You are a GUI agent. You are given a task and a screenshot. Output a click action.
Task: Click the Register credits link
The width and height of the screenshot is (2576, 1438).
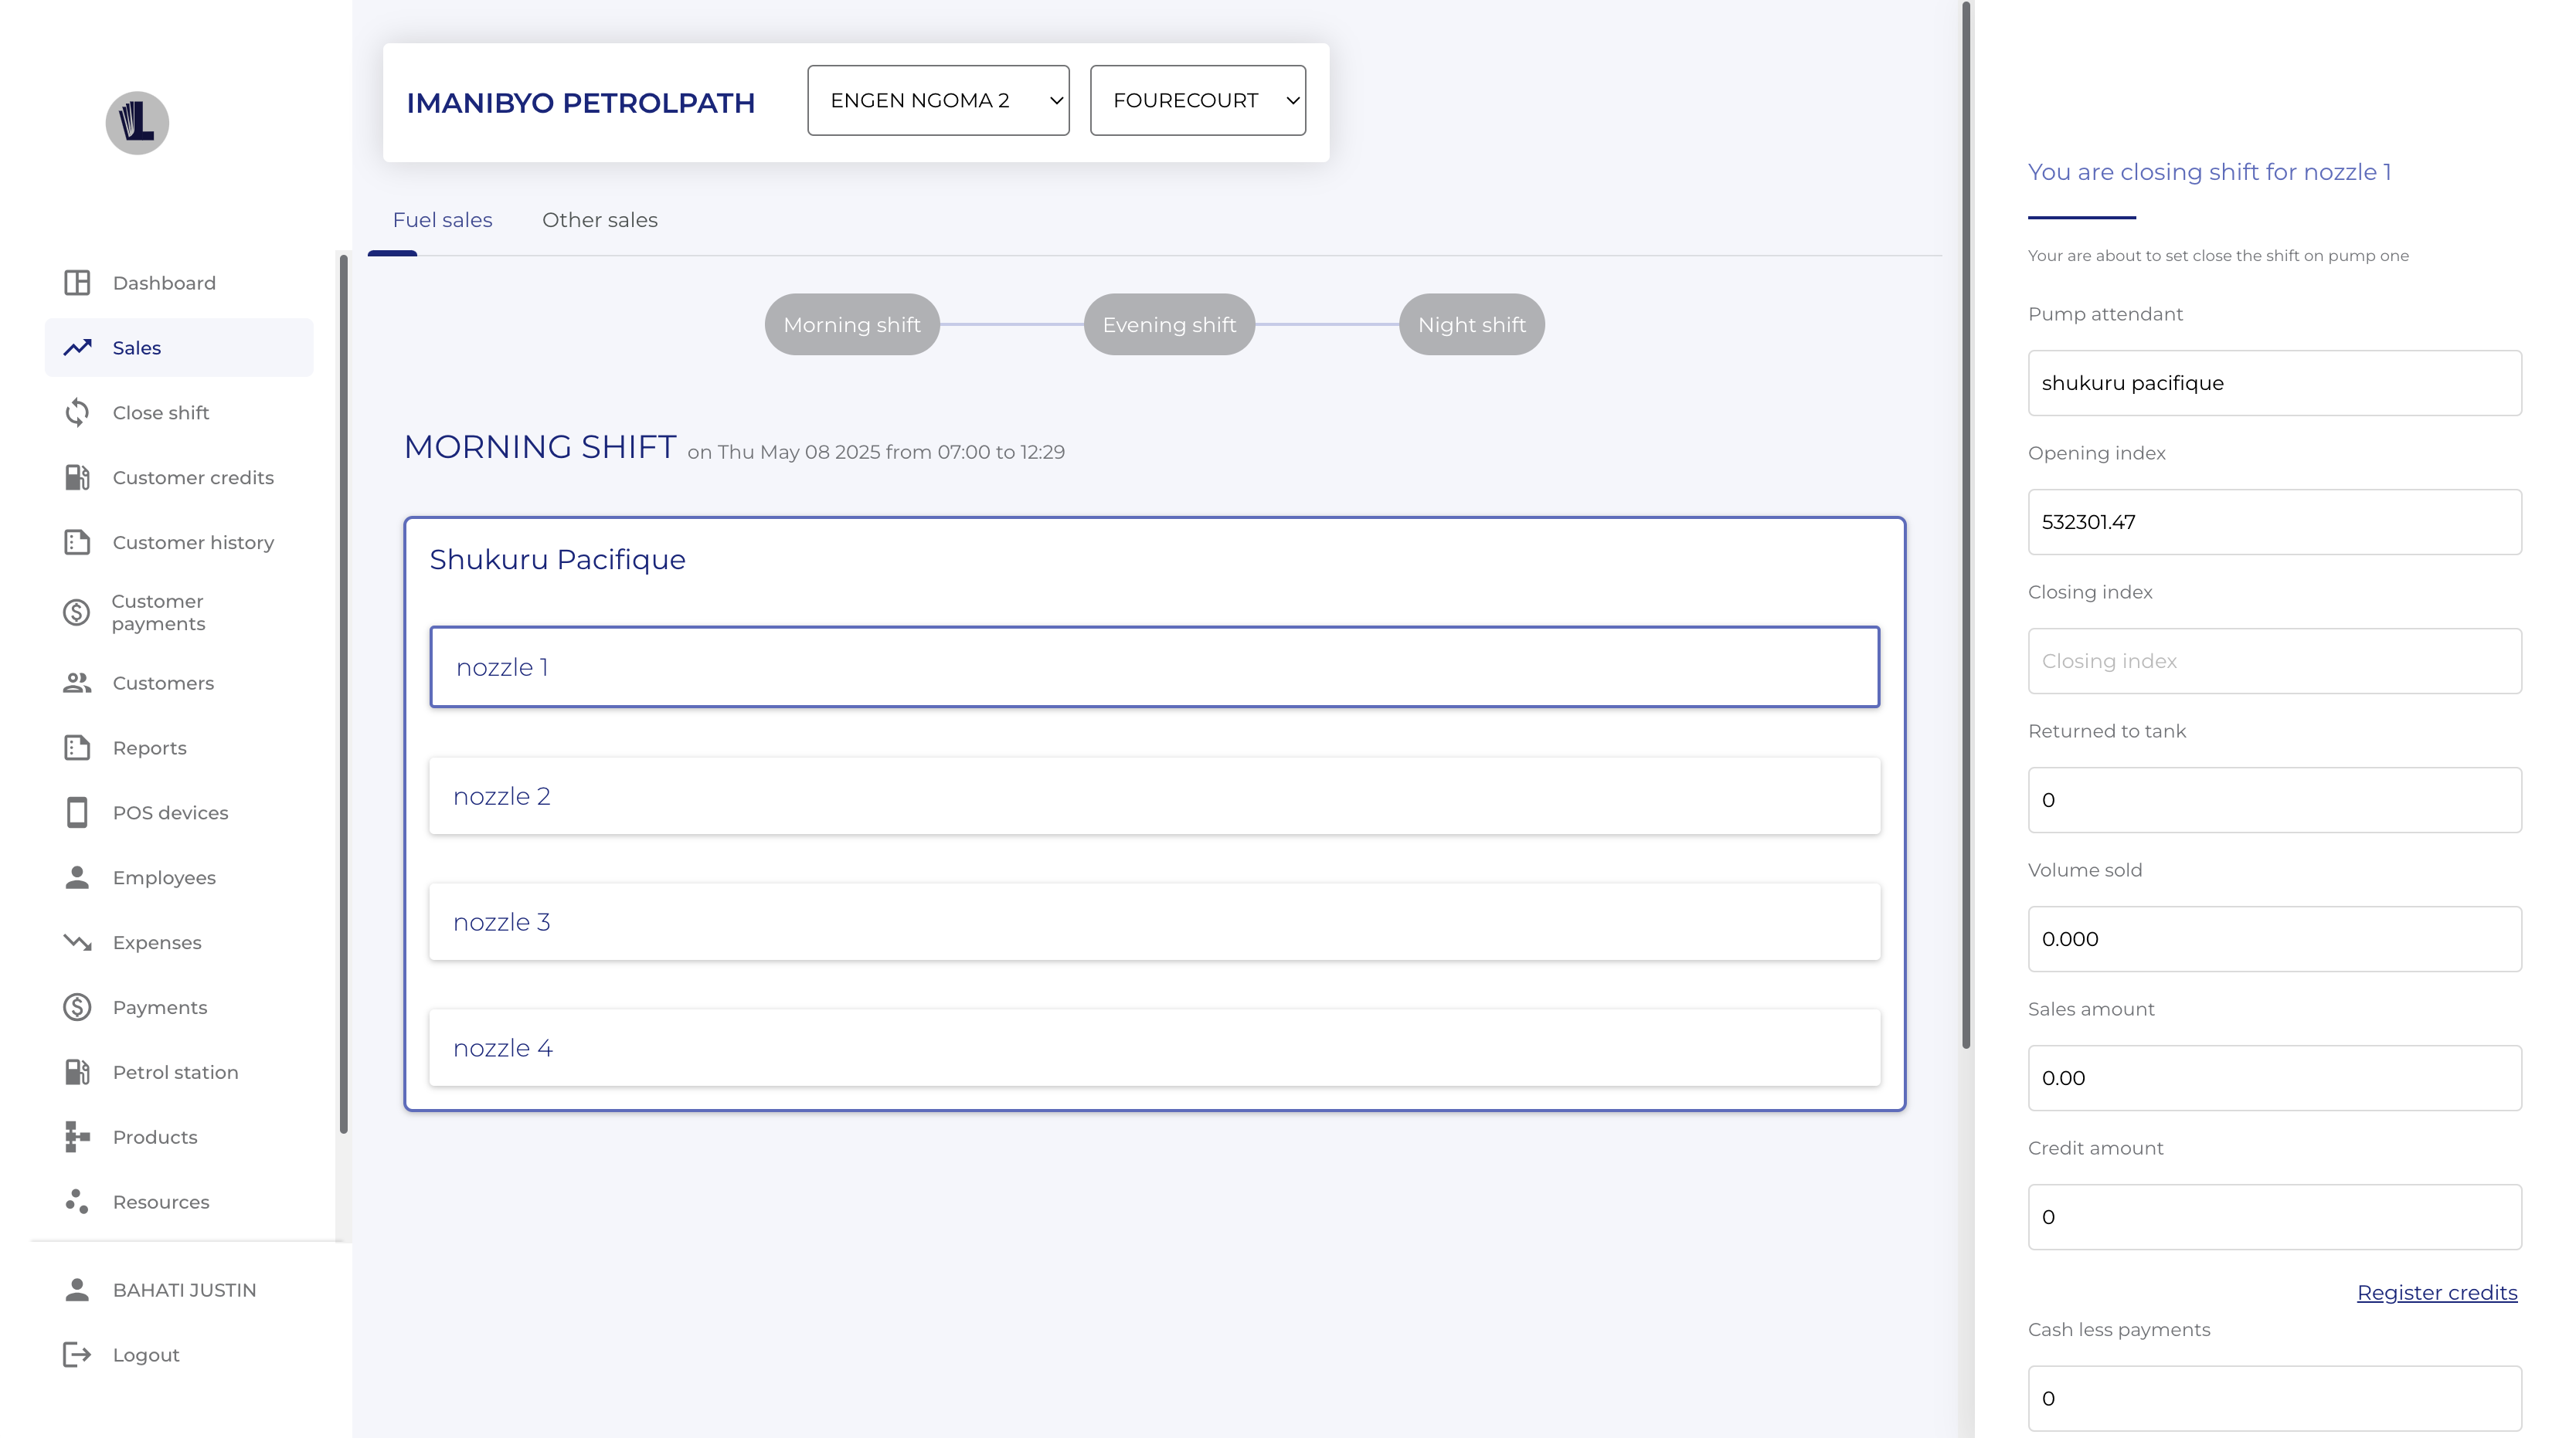2437,1293
